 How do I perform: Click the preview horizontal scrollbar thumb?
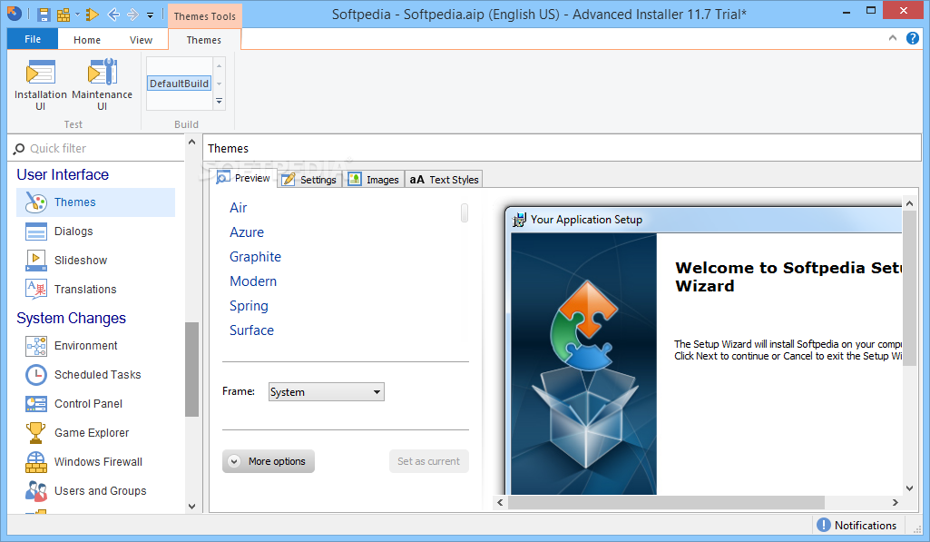[666, 503]
